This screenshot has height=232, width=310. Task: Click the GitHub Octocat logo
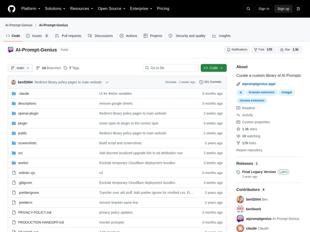pyautogui.click(x=12, y=9)
